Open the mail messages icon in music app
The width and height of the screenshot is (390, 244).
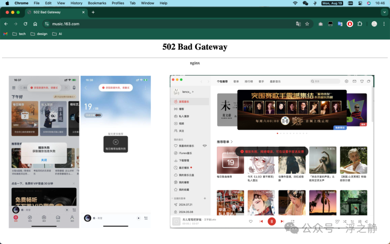tap(355, 81)
